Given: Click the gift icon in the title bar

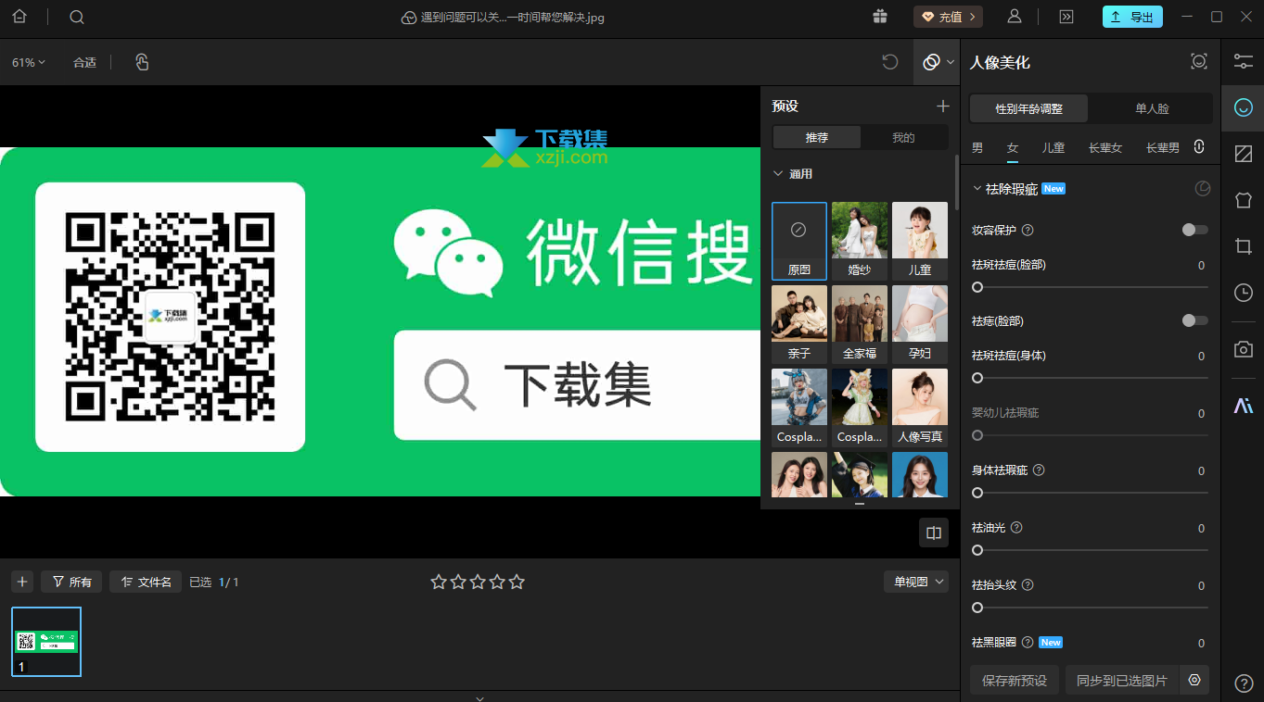Looking at the screenshot, I should [879, 16].
